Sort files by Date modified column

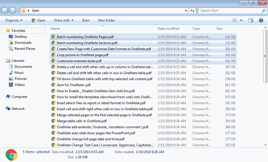click(x=168, y=29)
